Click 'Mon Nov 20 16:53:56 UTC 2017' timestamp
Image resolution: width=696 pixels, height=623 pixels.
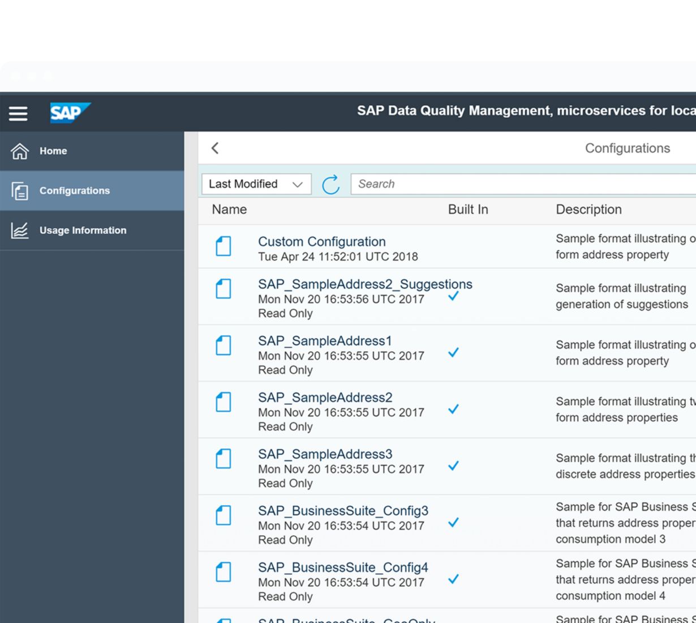341,299
